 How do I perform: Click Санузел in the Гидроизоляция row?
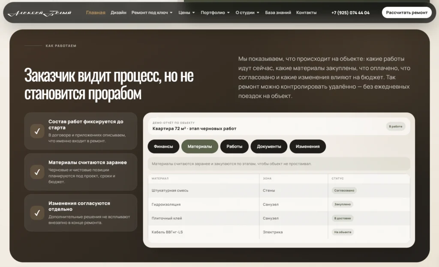293,204
